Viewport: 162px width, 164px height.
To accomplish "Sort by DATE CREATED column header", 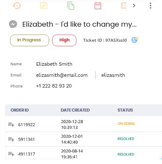I will (75, 110).
